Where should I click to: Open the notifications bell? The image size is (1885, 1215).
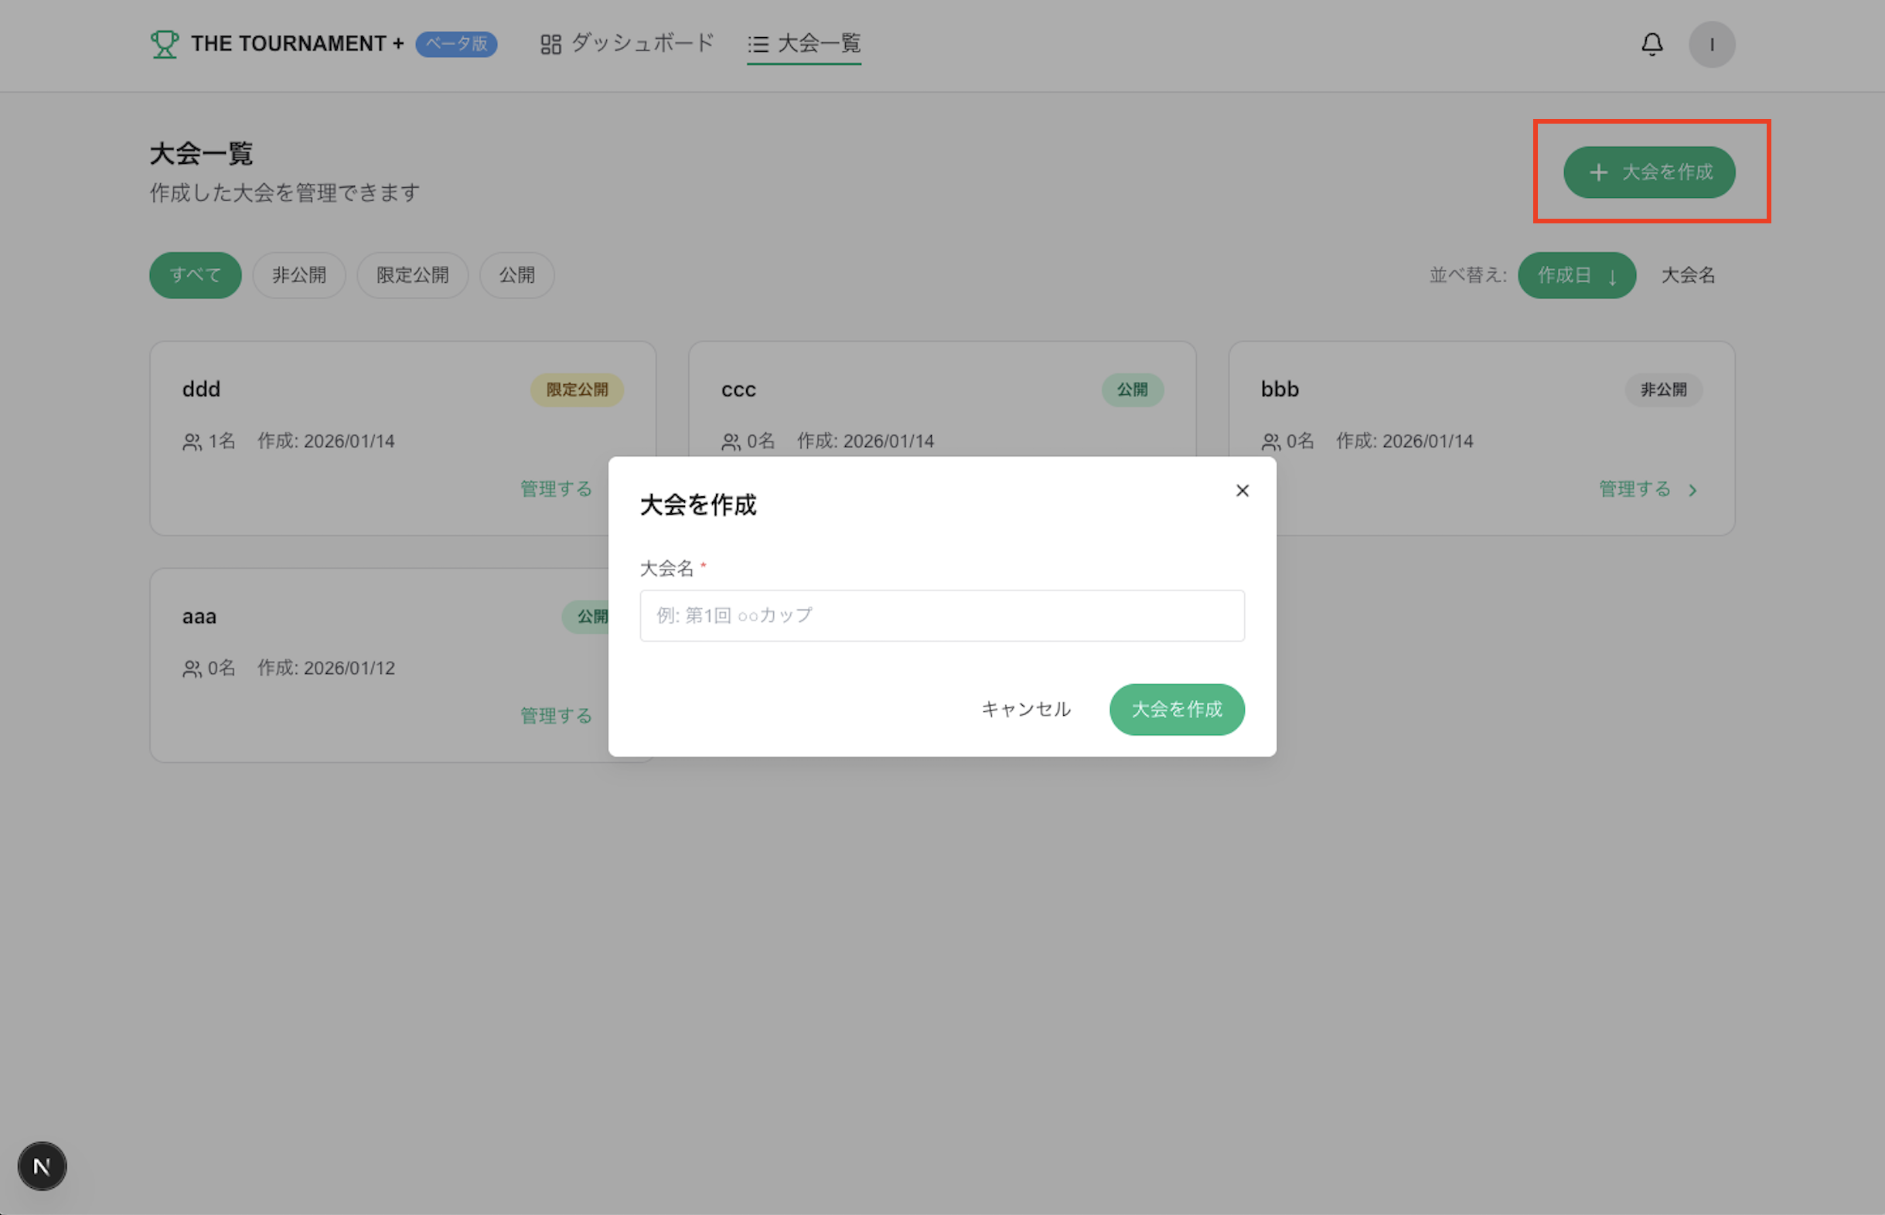click(x=1652, y=44)
